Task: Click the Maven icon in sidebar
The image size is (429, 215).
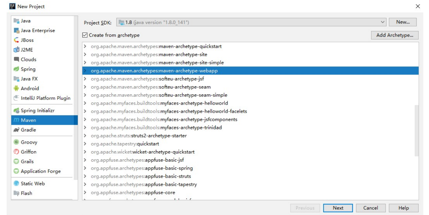Action: pyautogui.click(x=16, y=120)
